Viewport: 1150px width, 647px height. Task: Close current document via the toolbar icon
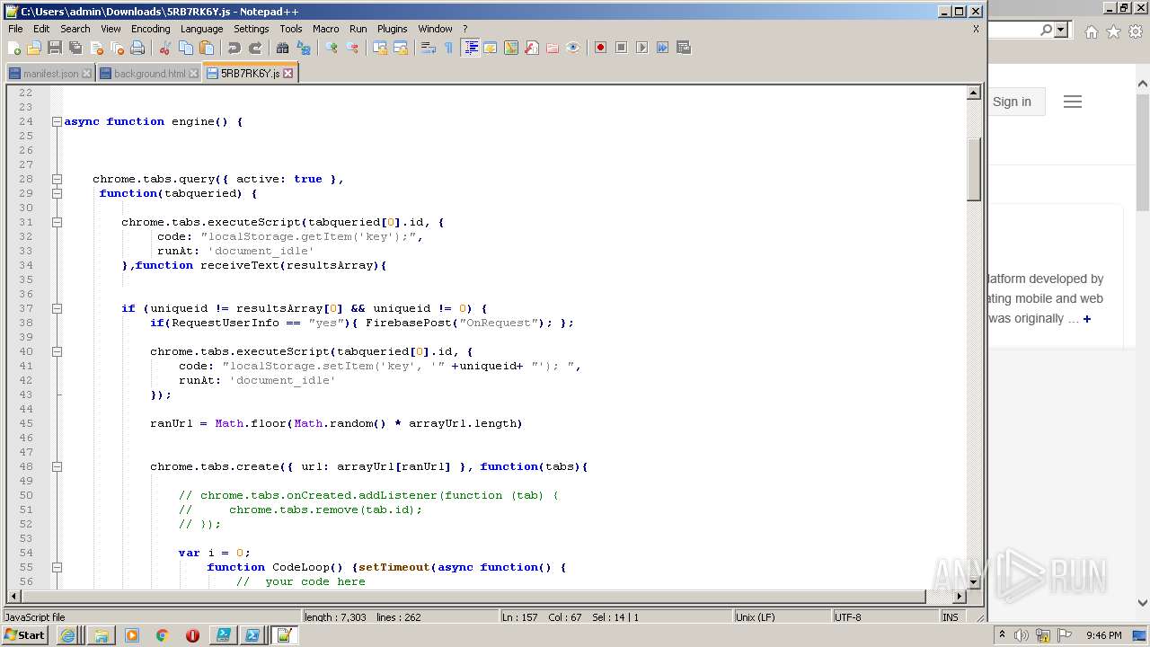pyautogui.click(x=96, y=48)
